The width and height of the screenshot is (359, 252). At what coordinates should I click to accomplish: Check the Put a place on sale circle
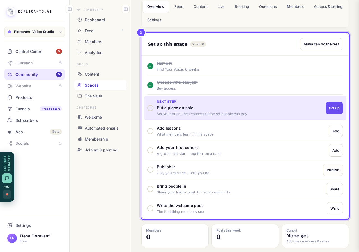click(x=150, y=108)
